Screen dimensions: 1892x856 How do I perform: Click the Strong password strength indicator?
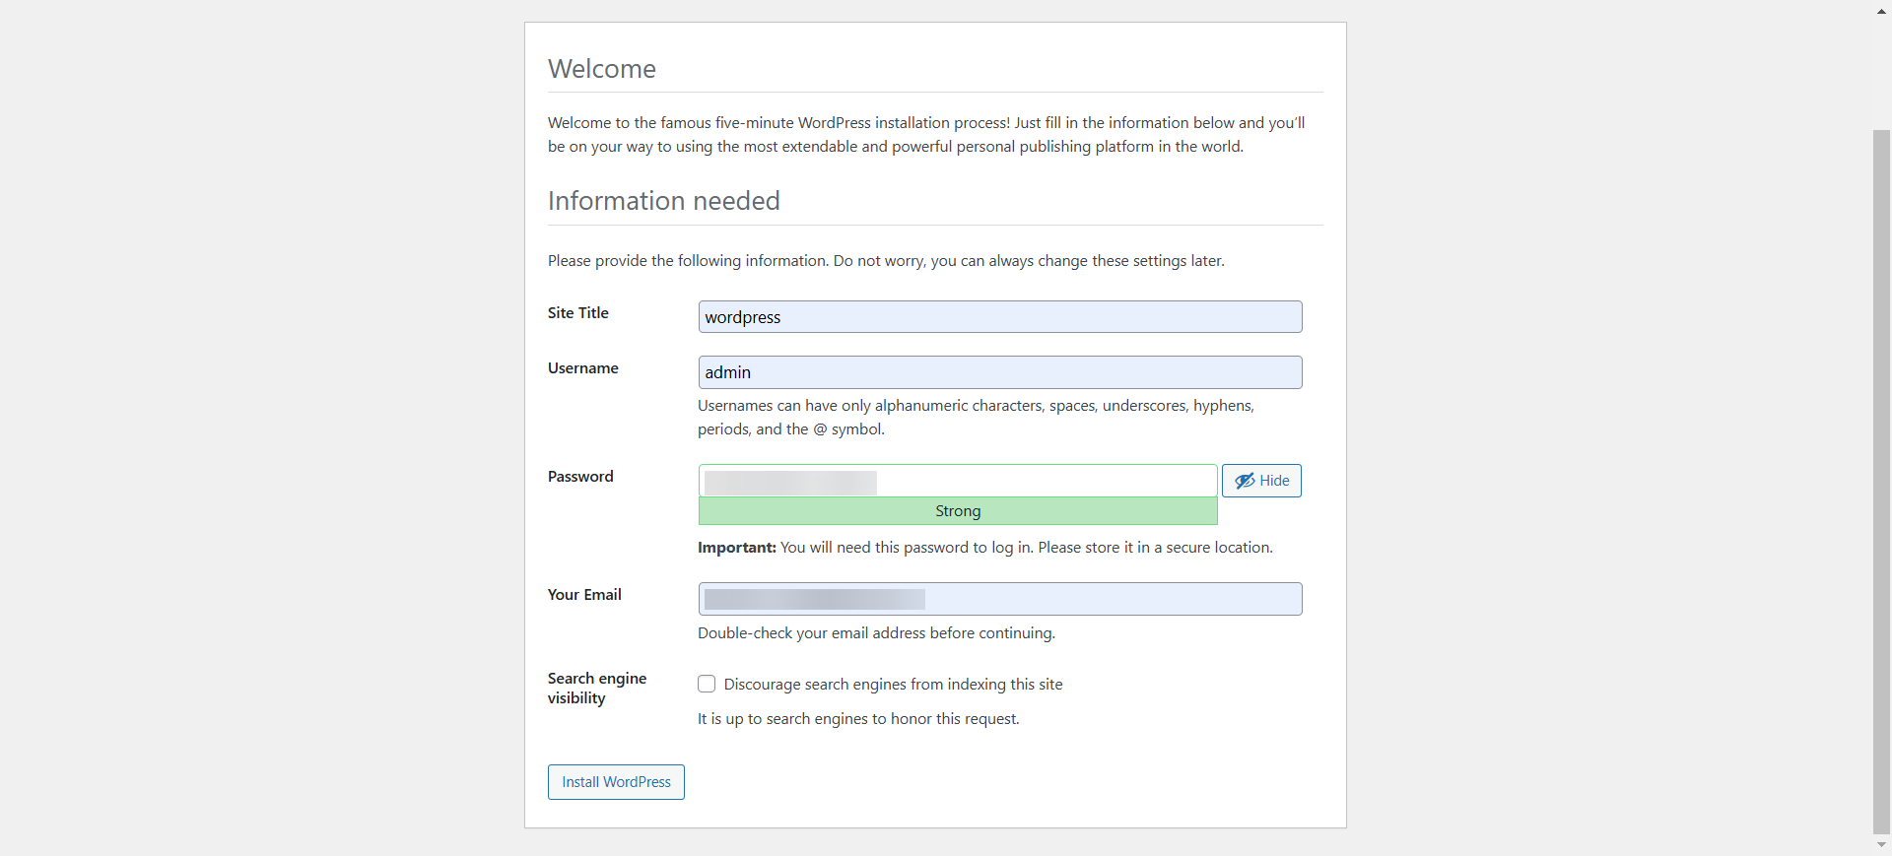tap(958, 511)
